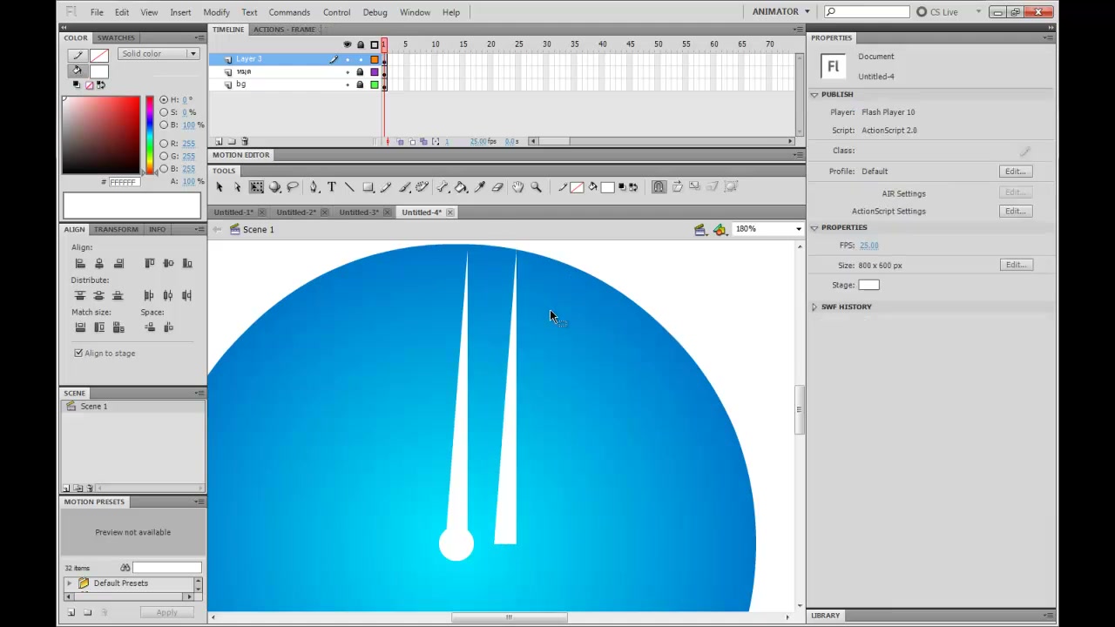Image resolution: width=1115 pixels, height=627 pixels.
Task: Click the hex color FFFFFF field
Action: tap(123, 182)
